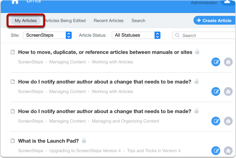Click 'Managing Content' breadcrumb under 'How to move, duplicate' article
236x158 pixels.
67,62
